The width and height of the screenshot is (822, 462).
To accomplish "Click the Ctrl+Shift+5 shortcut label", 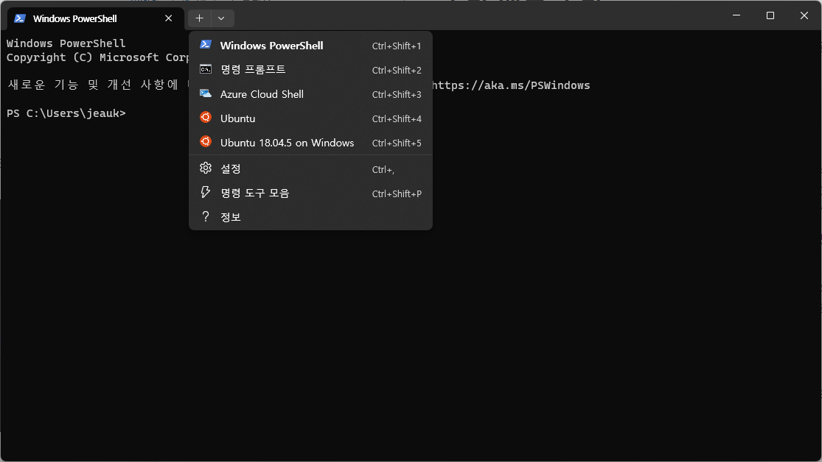I will point(397,143).
